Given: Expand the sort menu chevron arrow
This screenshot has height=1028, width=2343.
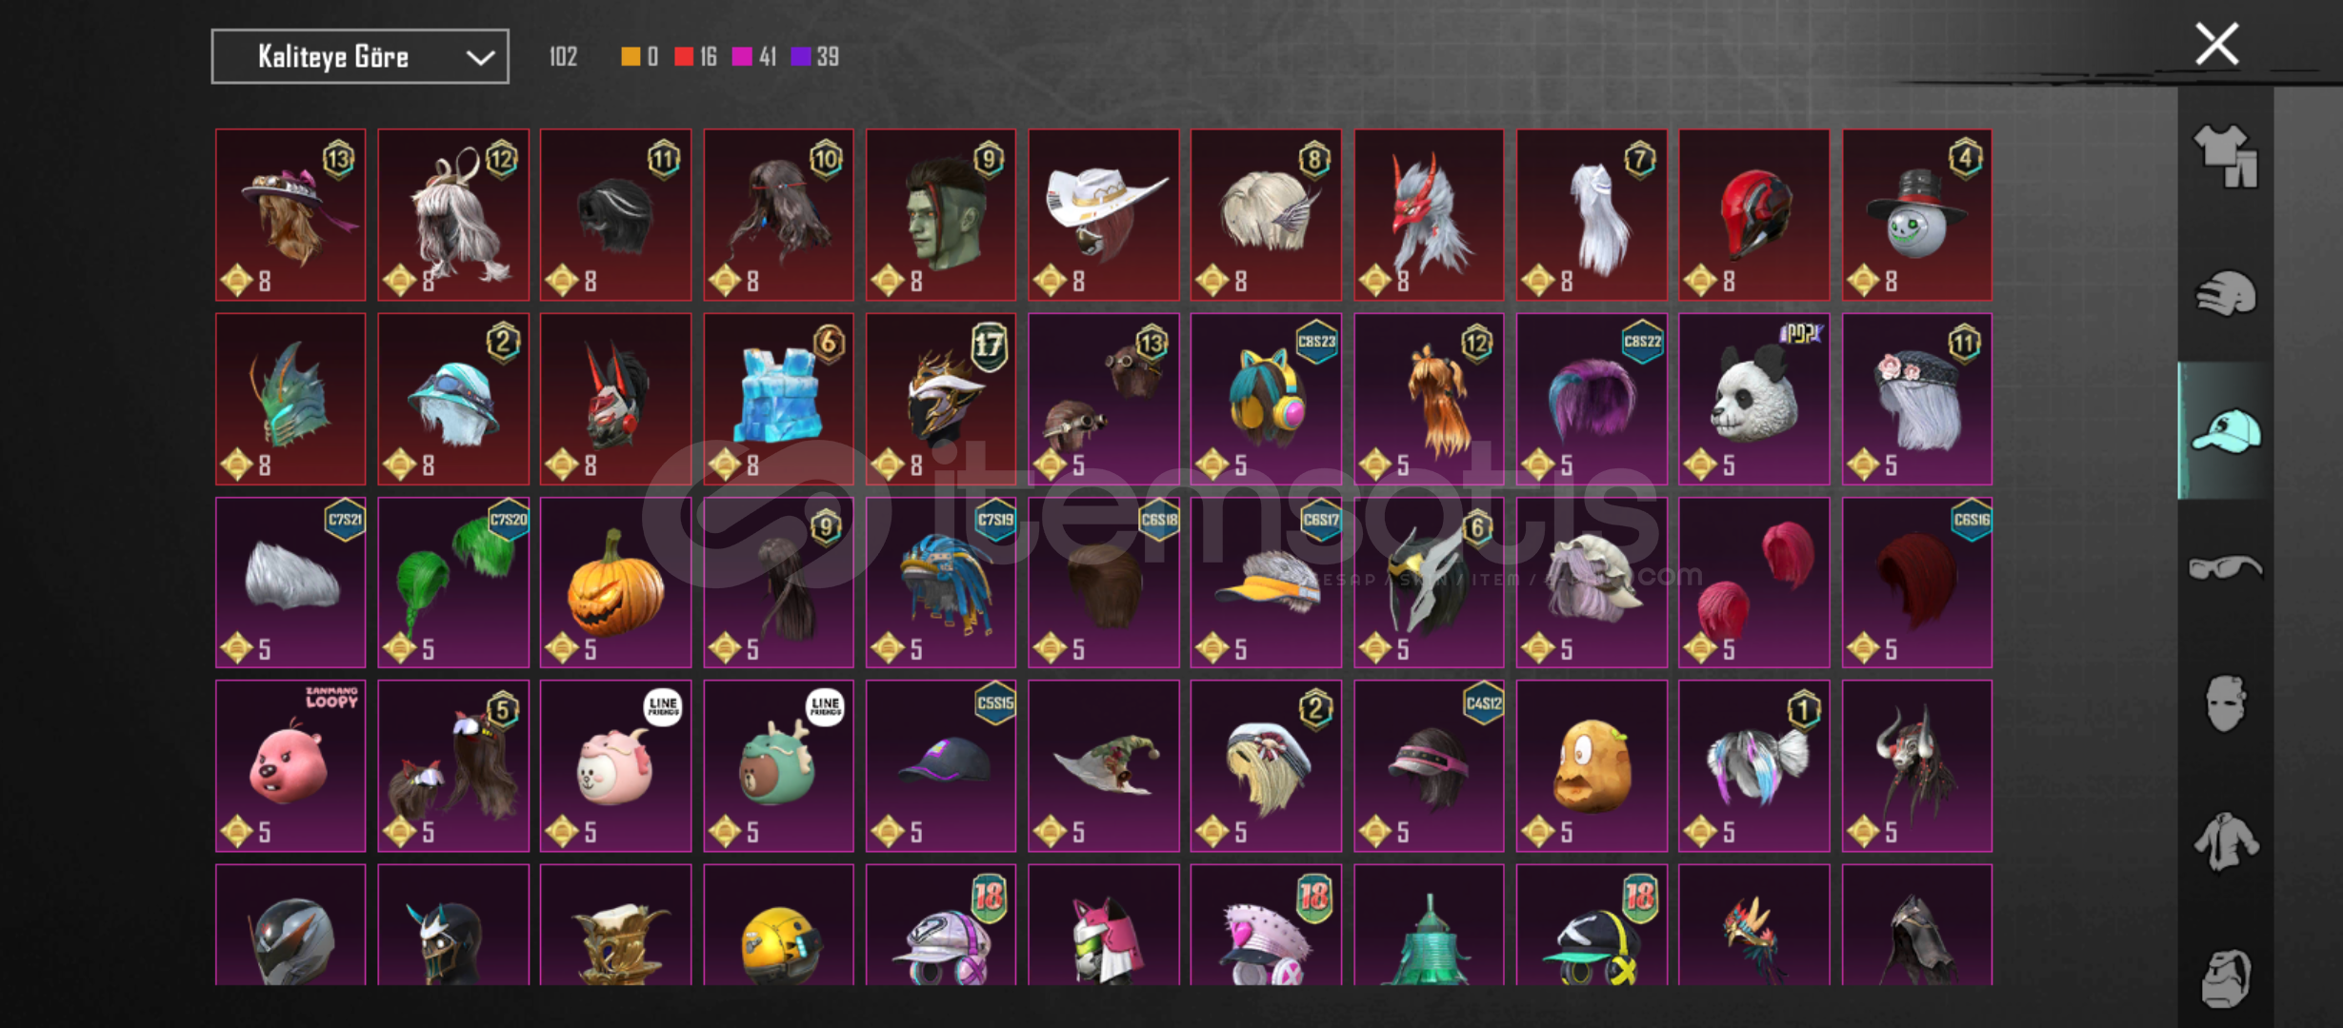Looking at the screenshot, I should pos(480,58).
